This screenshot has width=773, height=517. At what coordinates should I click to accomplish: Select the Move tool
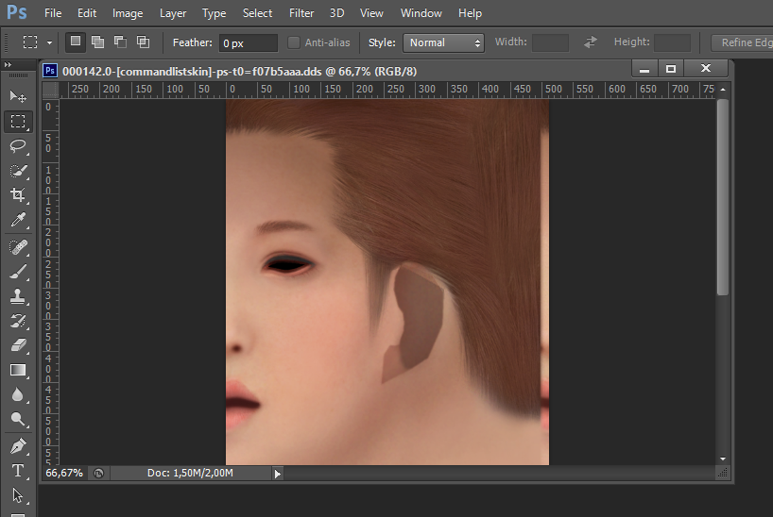click(18, 96)
